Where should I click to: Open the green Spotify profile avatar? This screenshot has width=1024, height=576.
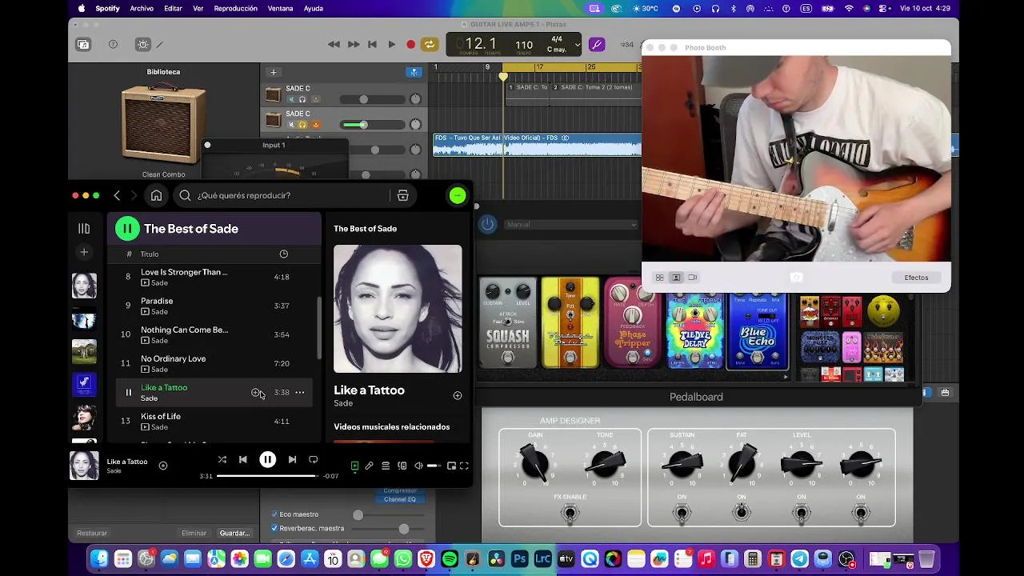[x=458, y=195]
